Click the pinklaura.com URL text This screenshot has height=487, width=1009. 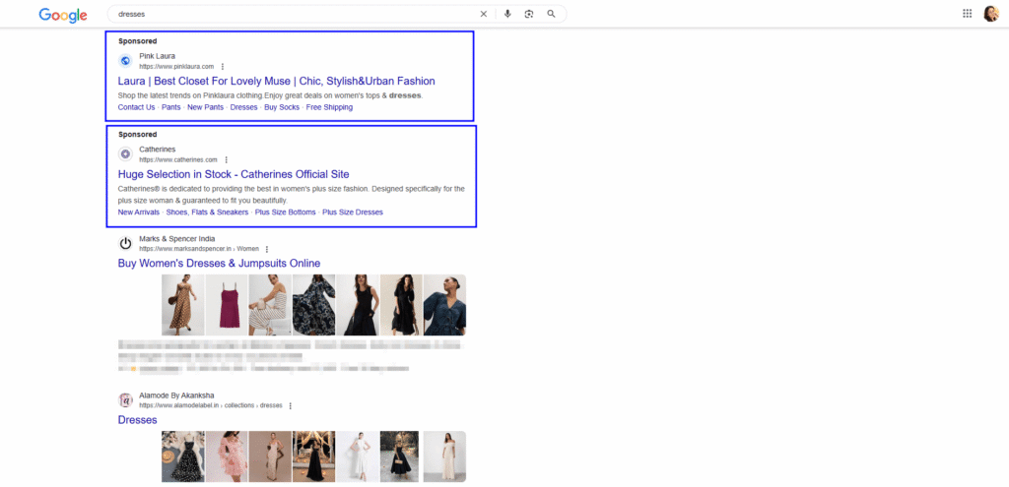pyautogui.click(x=176, y=67)
